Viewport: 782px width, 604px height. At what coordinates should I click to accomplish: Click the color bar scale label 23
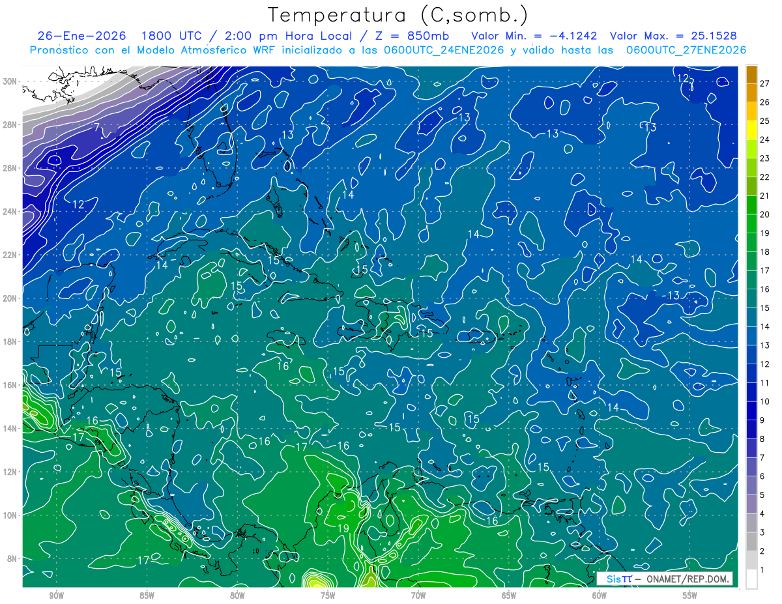point(765,158)
